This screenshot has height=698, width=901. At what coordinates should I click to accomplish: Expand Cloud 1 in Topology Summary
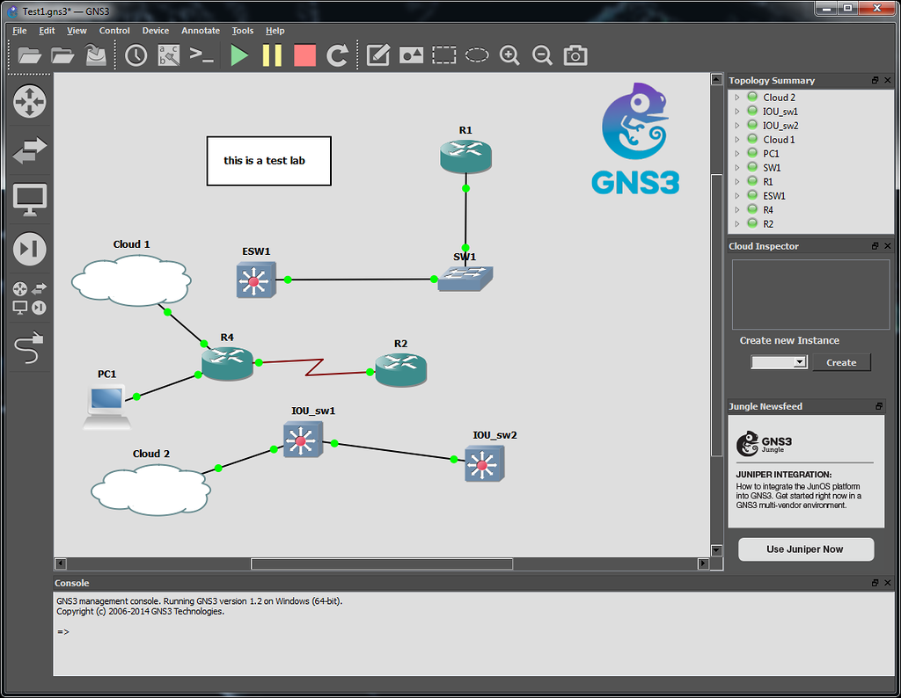pos(736,140)
